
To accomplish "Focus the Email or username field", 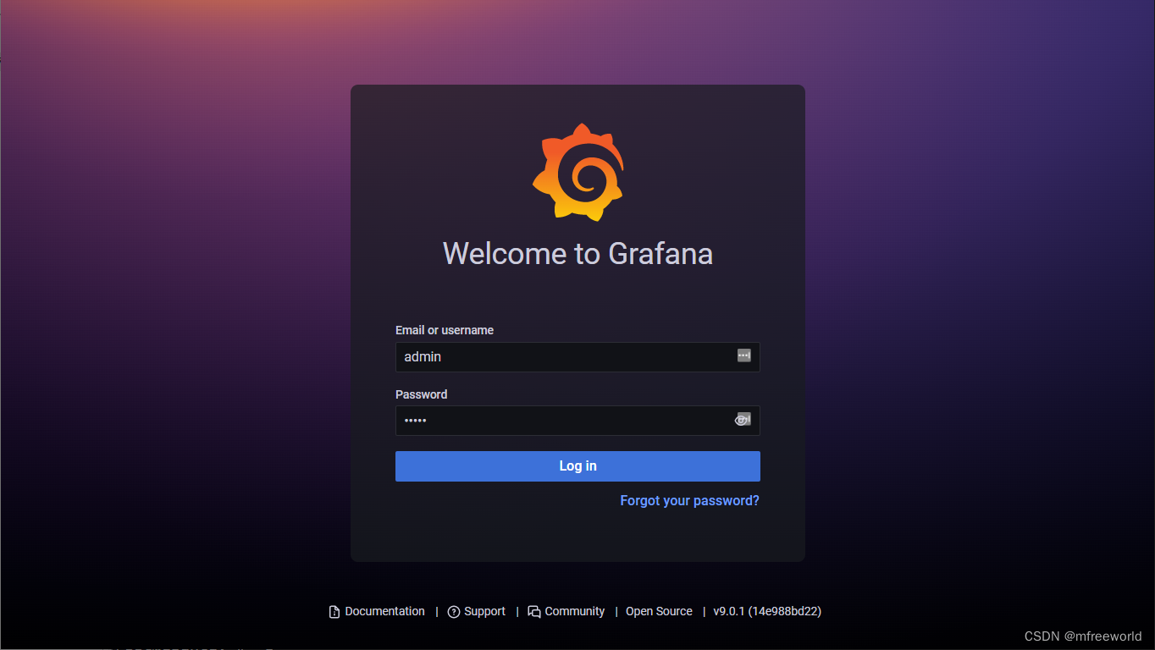I will click(577, 357).
